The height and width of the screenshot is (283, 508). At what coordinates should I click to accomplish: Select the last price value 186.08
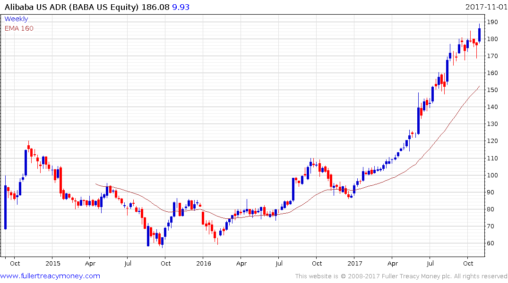tap(155, 7)
